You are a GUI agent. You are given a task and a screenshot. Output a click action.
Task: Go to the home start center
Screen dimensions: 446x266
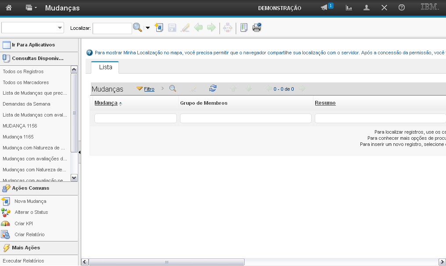click(9, 8)
